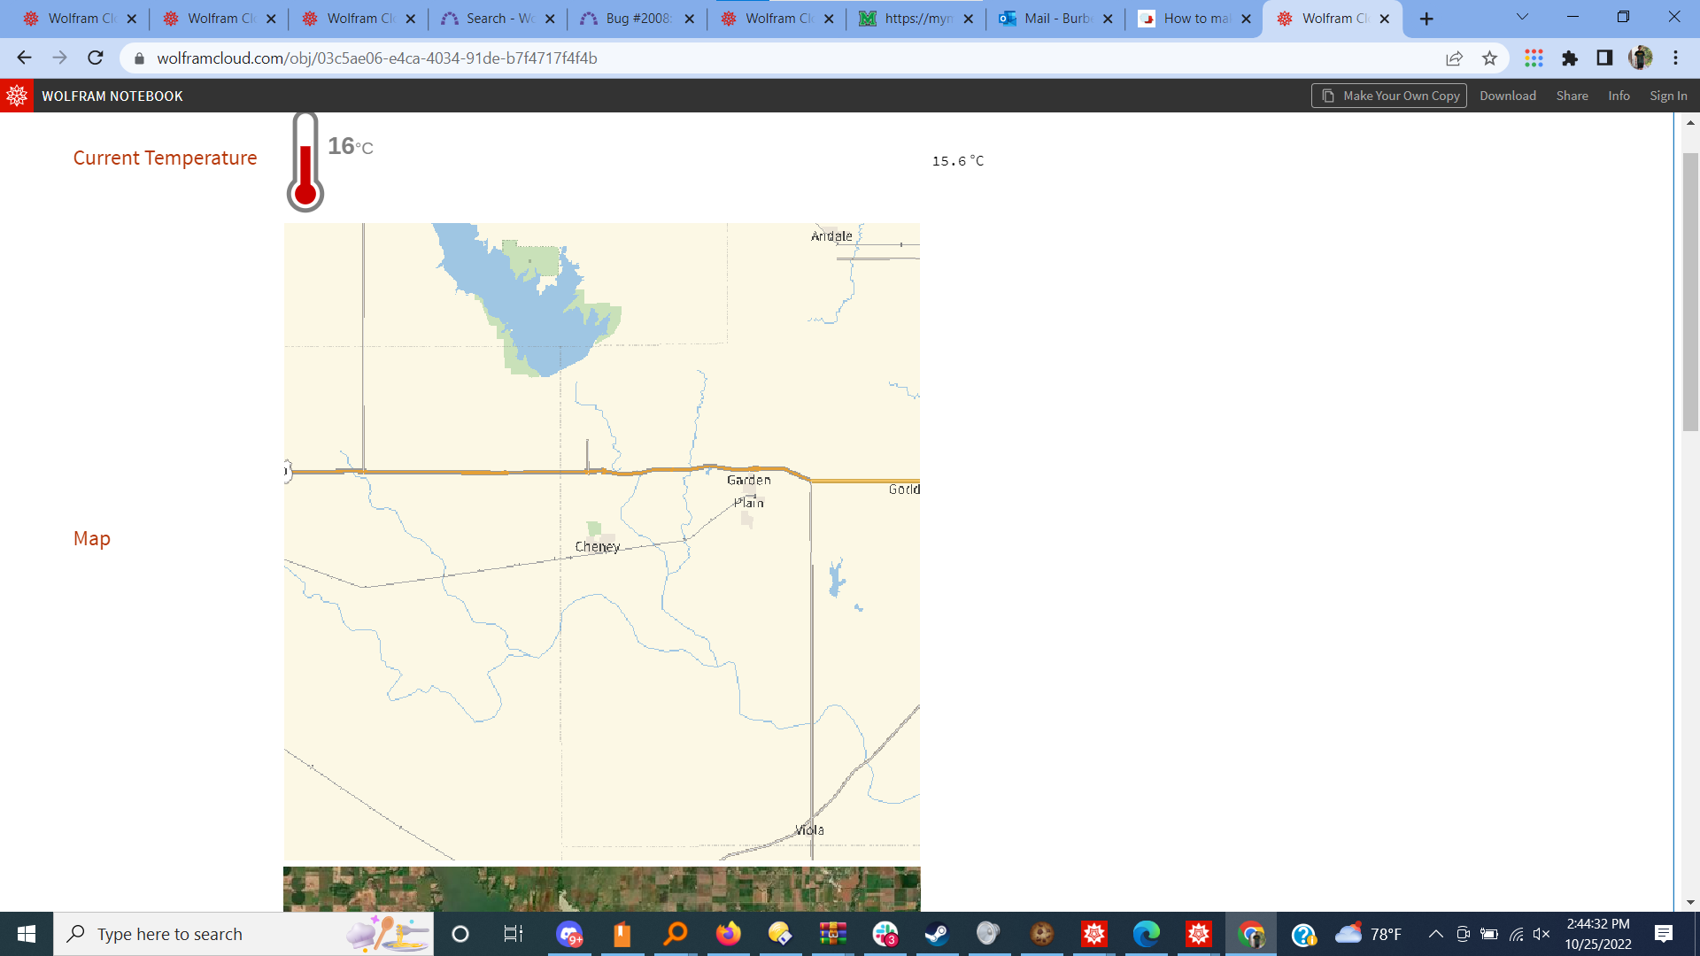Click the Download button in toolbar
Viewport: 1700px width, 956px height.
tap(1509, 96)
